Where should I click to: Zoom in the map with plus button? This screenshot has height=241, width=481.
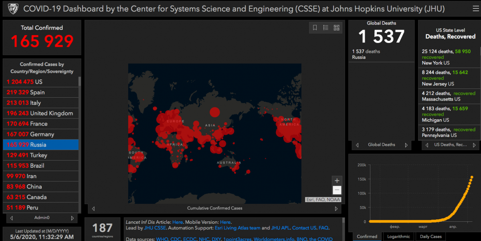[x=337, y=181]
